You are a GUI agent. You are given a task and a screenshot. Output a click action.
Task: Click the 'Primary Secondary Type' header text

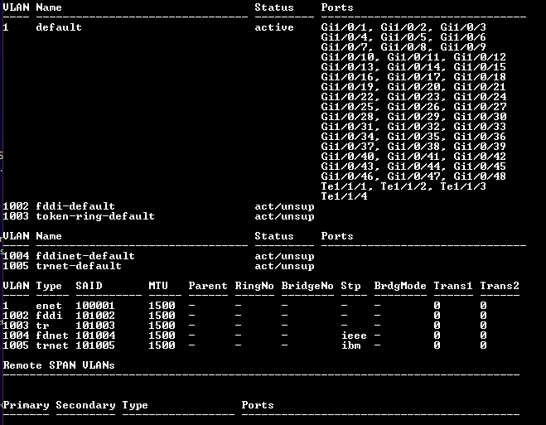point(75,405)
